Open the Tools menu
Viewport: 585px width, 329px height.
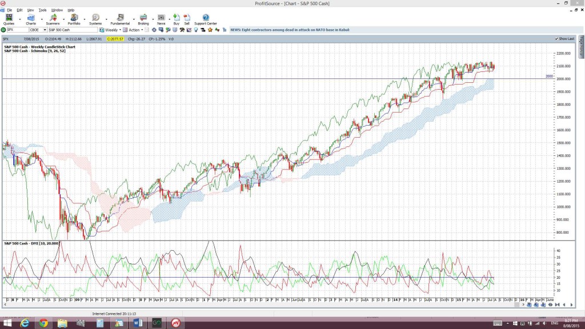(42, 10)
